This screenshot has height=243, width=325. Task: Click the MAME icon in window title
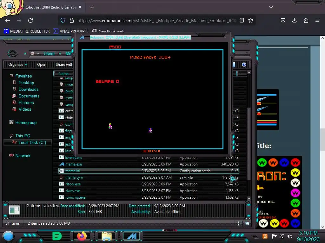pos(82,37)
